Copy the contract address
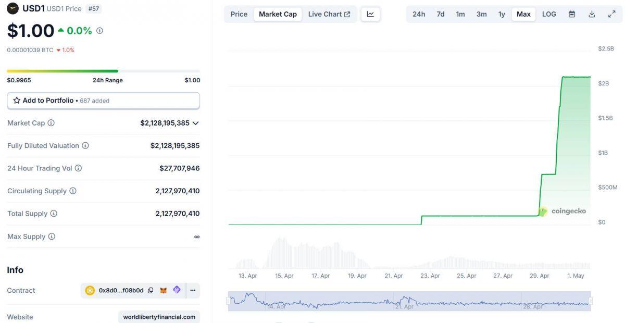Viewport: 625px width, 323px height. (x=150, y=290)
